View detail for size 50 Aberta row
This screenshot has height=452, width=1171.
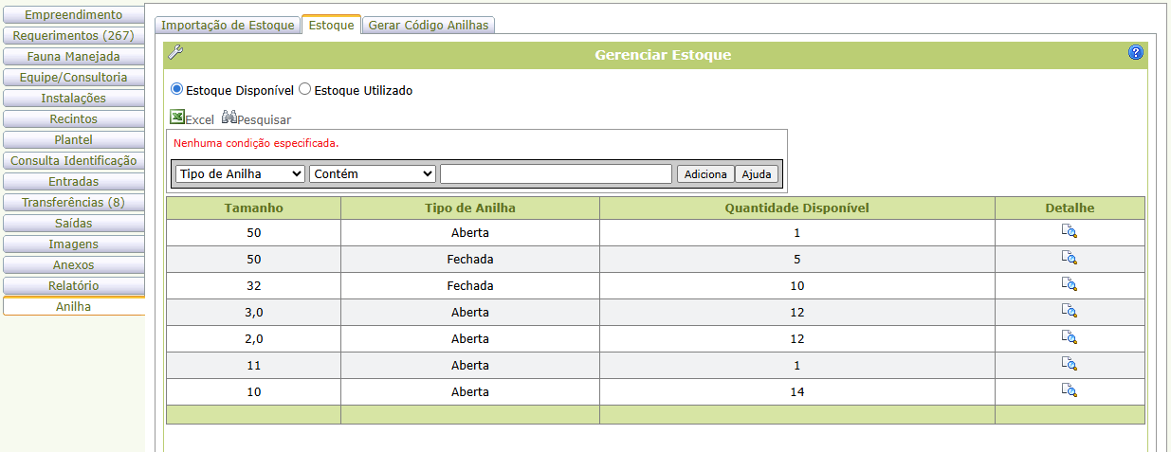(x=1069, y=232)
